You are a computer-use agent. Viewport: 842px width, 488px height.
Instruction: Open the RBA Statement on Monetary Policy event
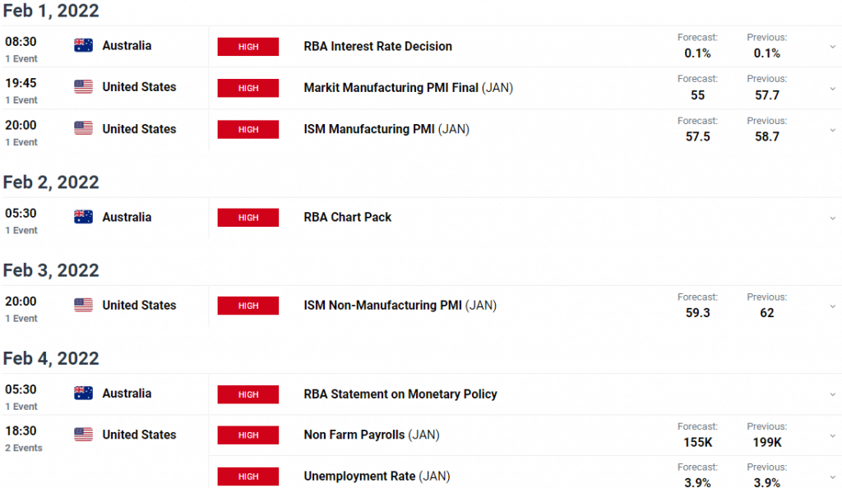400,394
